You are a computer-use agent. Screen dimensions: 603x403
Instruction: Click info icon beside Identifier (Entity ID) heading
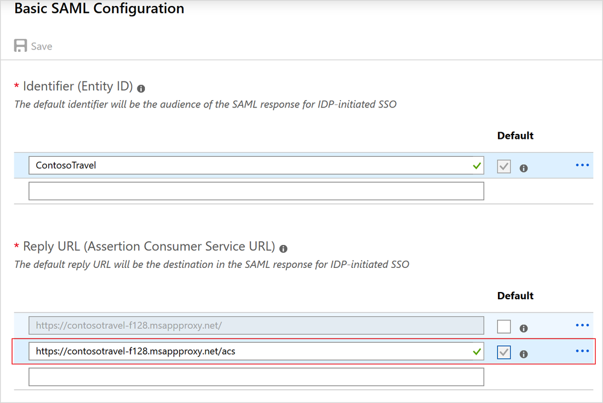141,88
